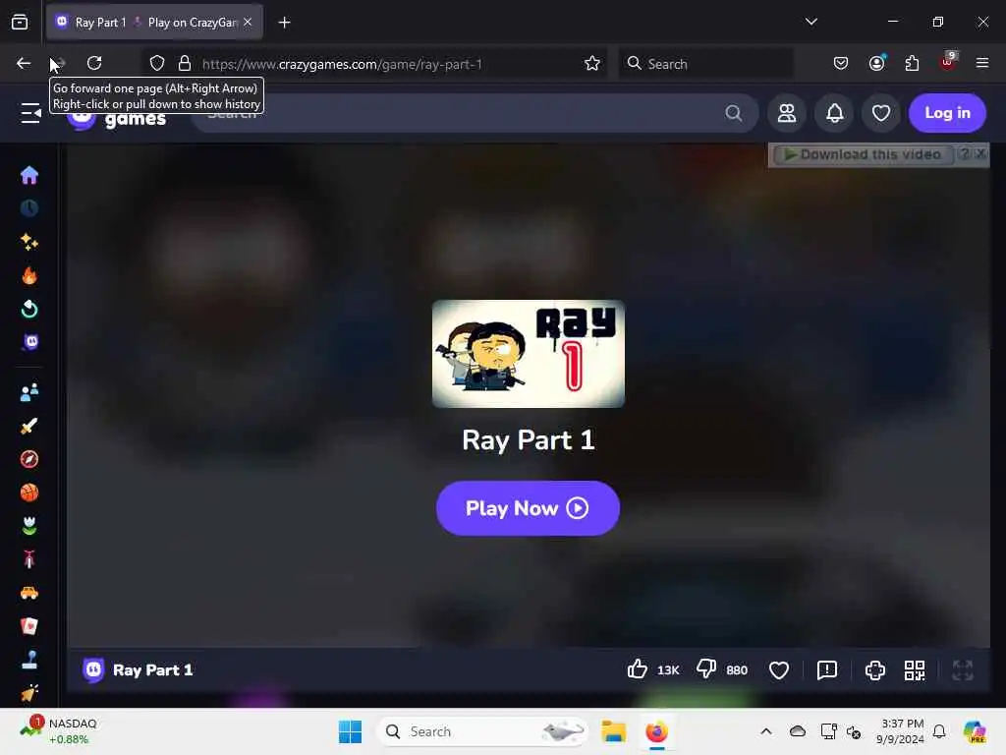
Task: Open the CrazyGames Home sidebar icon
Action: (x=29, y=175)
